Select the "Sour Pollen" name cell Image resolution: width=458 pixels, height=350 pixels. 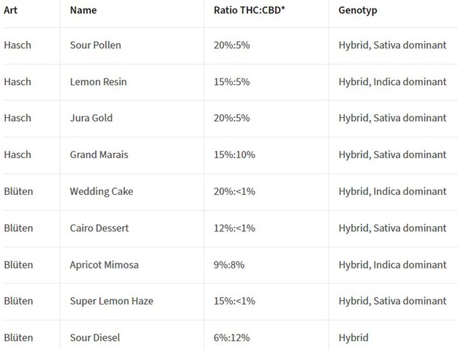coord(95,45)
